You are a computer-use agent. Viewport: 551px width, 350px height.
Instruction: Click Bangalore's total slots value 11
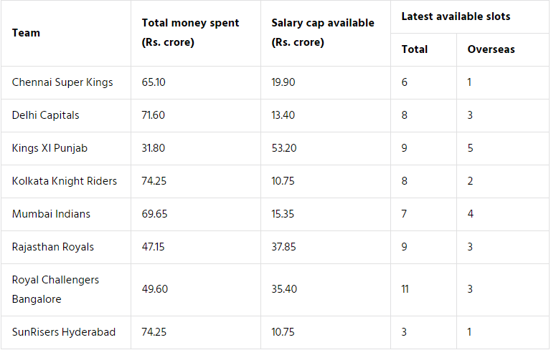click(x=405, y=289)
